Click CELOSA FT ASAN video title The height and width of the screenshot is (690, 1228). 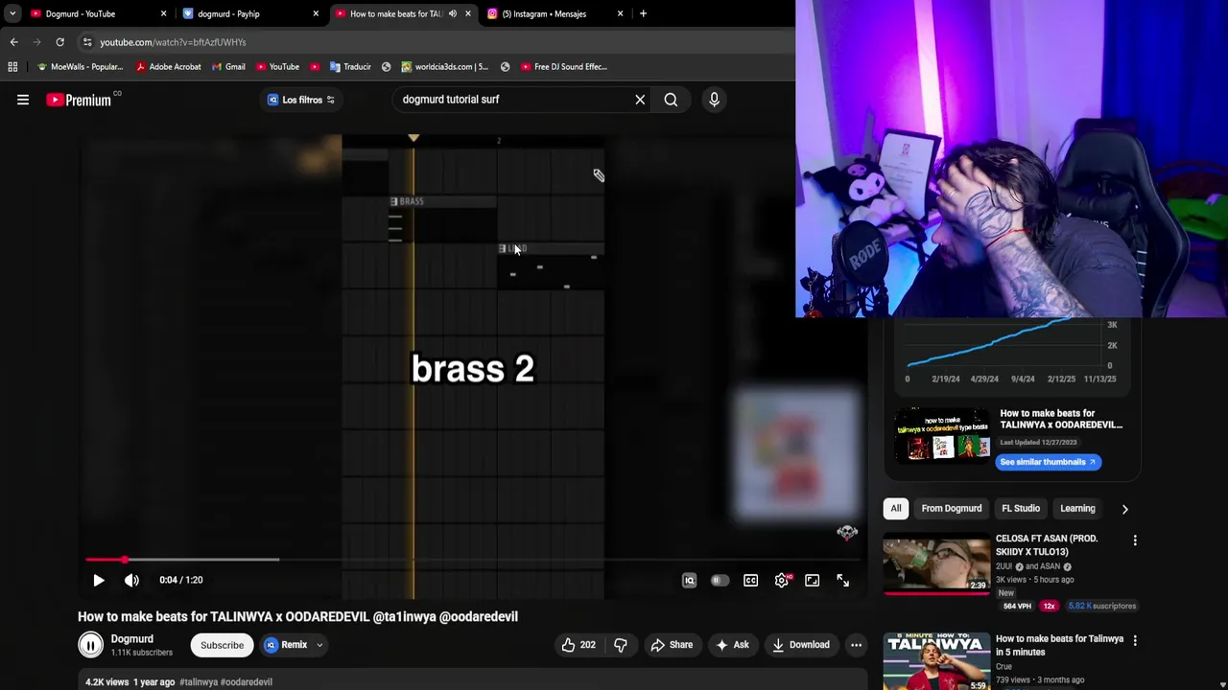1047,545
